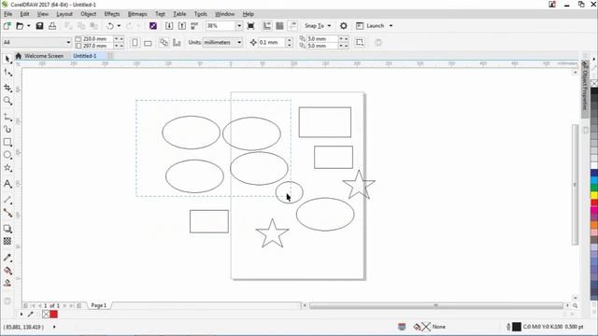Click the duplicate distance 5.0 mm top field
The width and height of the screenshot is (598, 336).
pyautogui.click(x=322, y=39)
